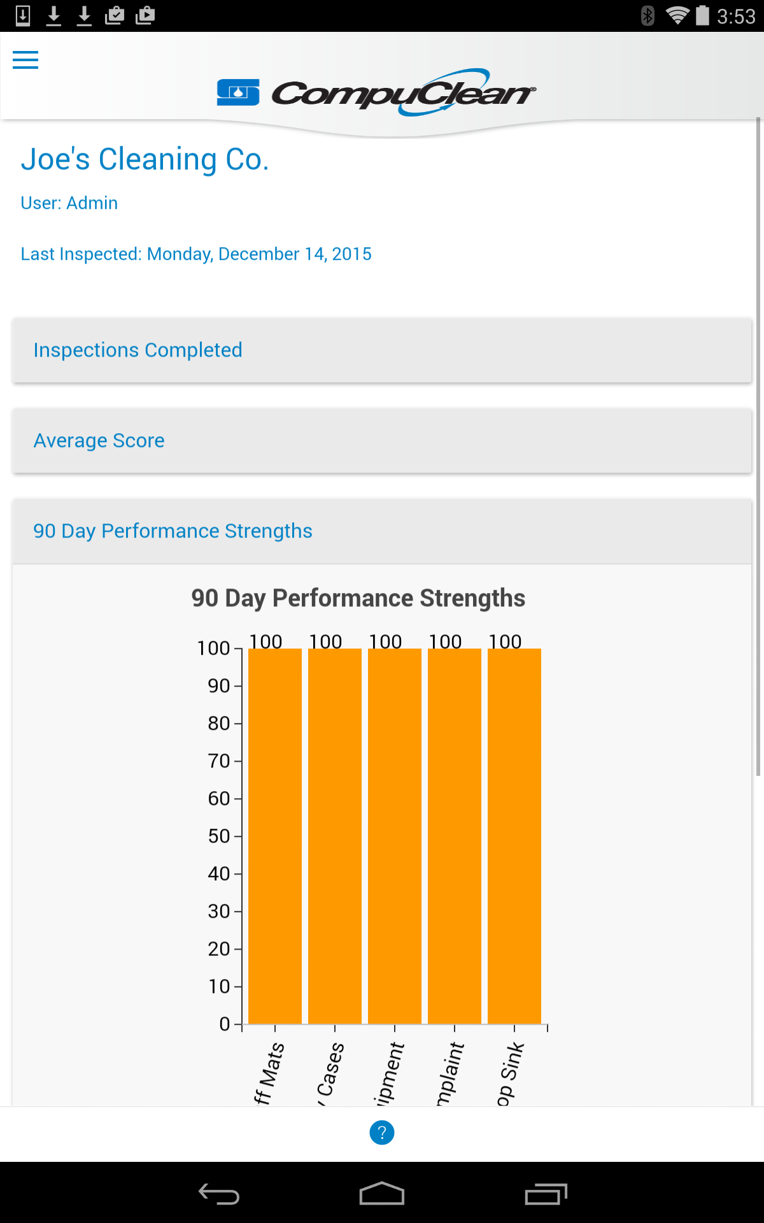Tap the chart title inside the graph
Screen dimensions: 764x1223
[x=358, y=599]
